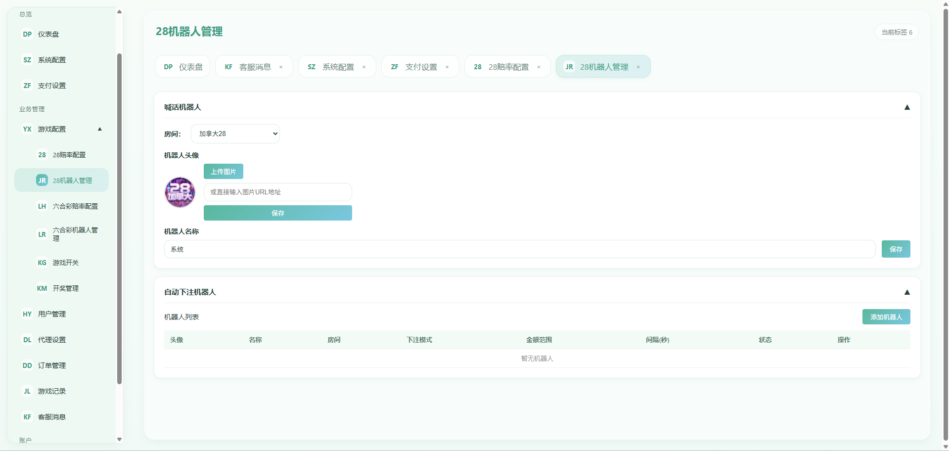Click the robot avatar thumbnail
Viewport: 949px width, 451px height.
180,192
